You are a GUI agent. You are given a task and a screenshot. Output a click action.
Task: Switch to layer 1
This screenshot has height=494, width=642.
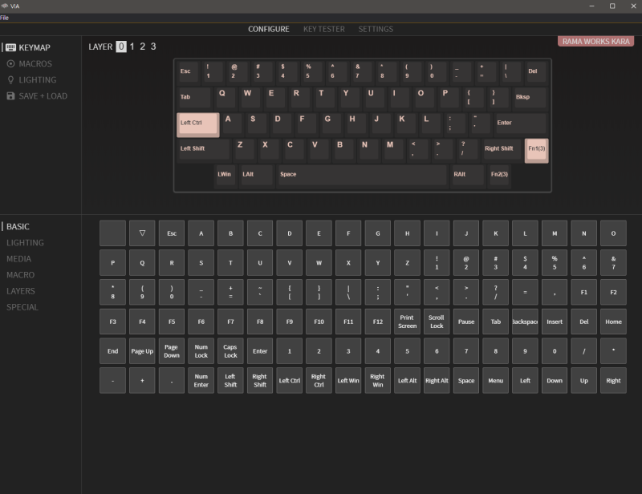tap(130, 47)
